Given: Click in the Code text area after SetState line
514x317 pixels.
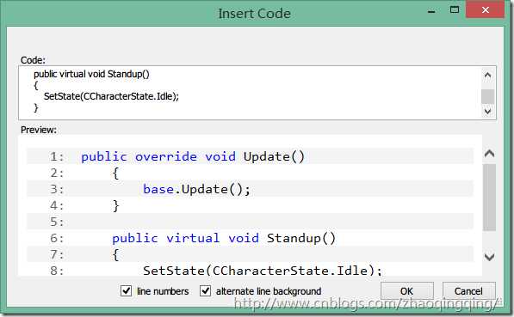Looking at the screenshot, I should [180, 96].
